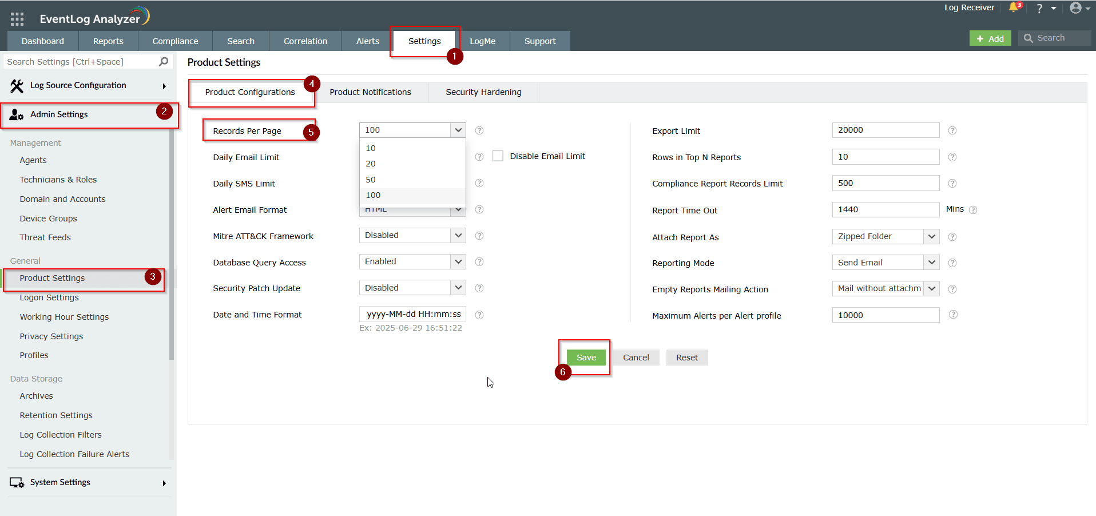Viewport: 1096px width, 516px height.
Task: Click the Report Time Out field
Action: click(x=885, y=209)
